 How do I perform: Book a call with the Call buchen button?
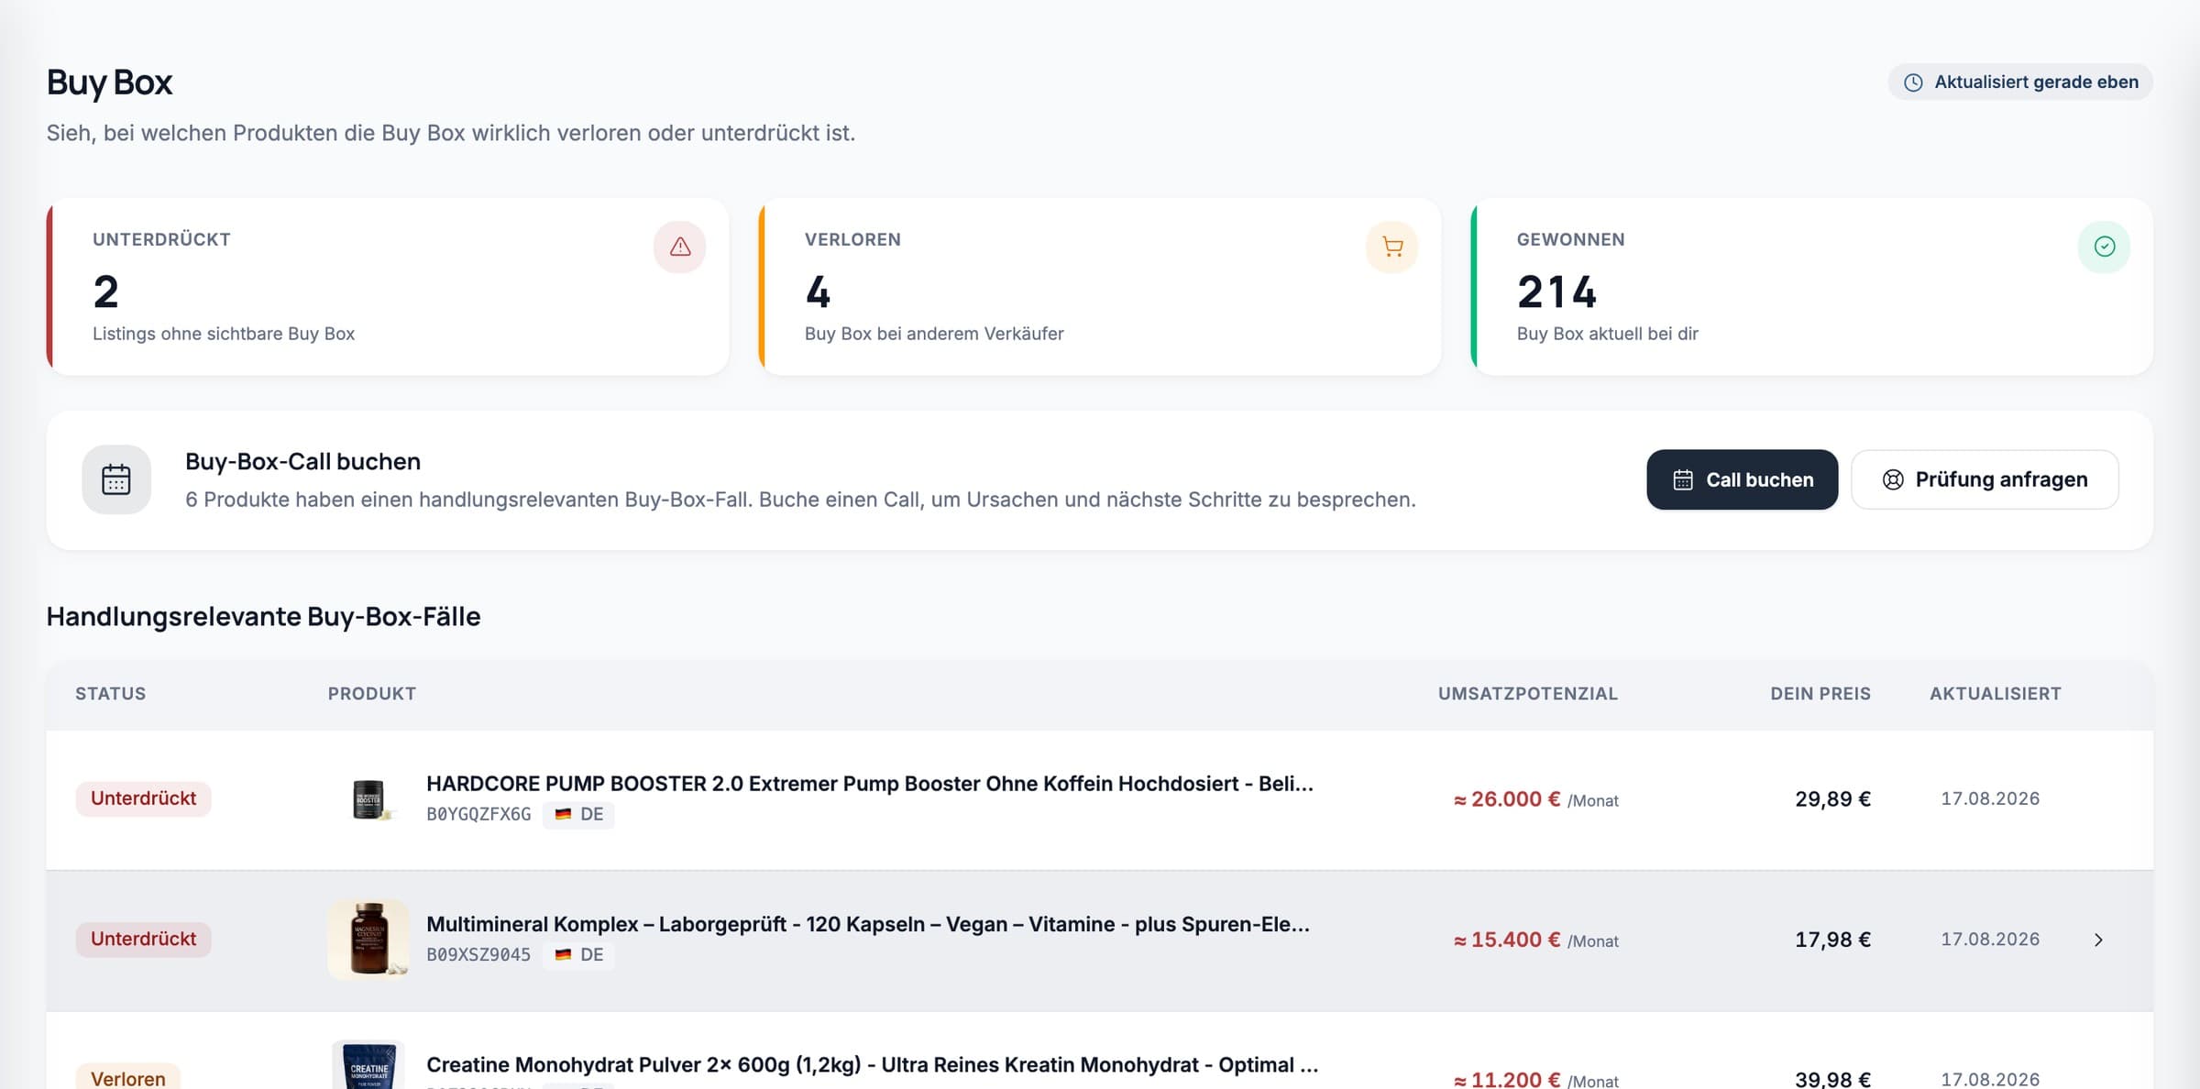click(x=1742, y=479)
